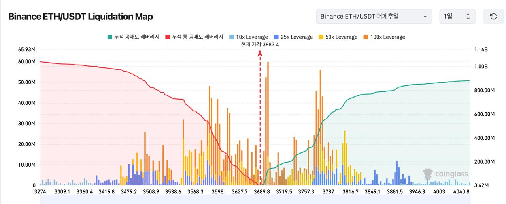Open the Binance ETH/USDT 퍼페추얼 pair dropdown
The height and width of the screenshot is (204, 506).
click(x=374, y=17)
